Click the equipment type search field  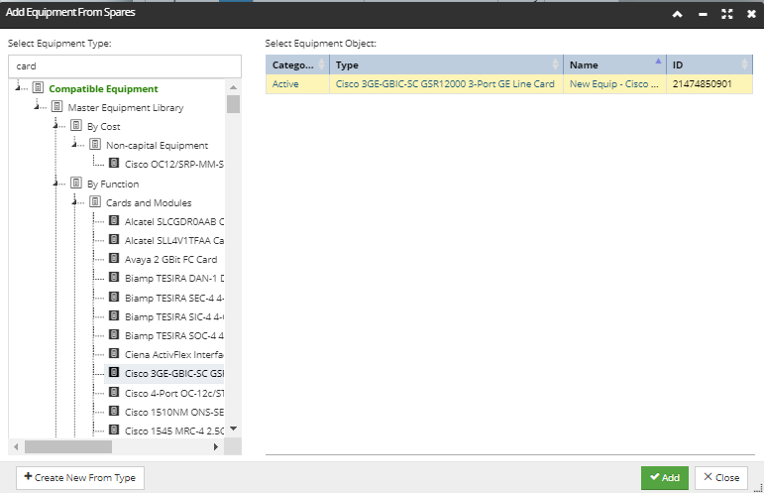point(125,66)
